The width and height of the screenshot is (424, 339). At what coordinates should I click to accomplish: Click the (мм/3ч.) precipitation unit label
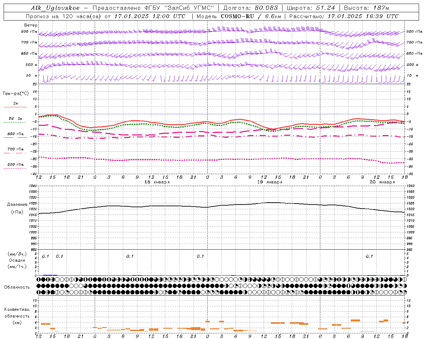17,254
